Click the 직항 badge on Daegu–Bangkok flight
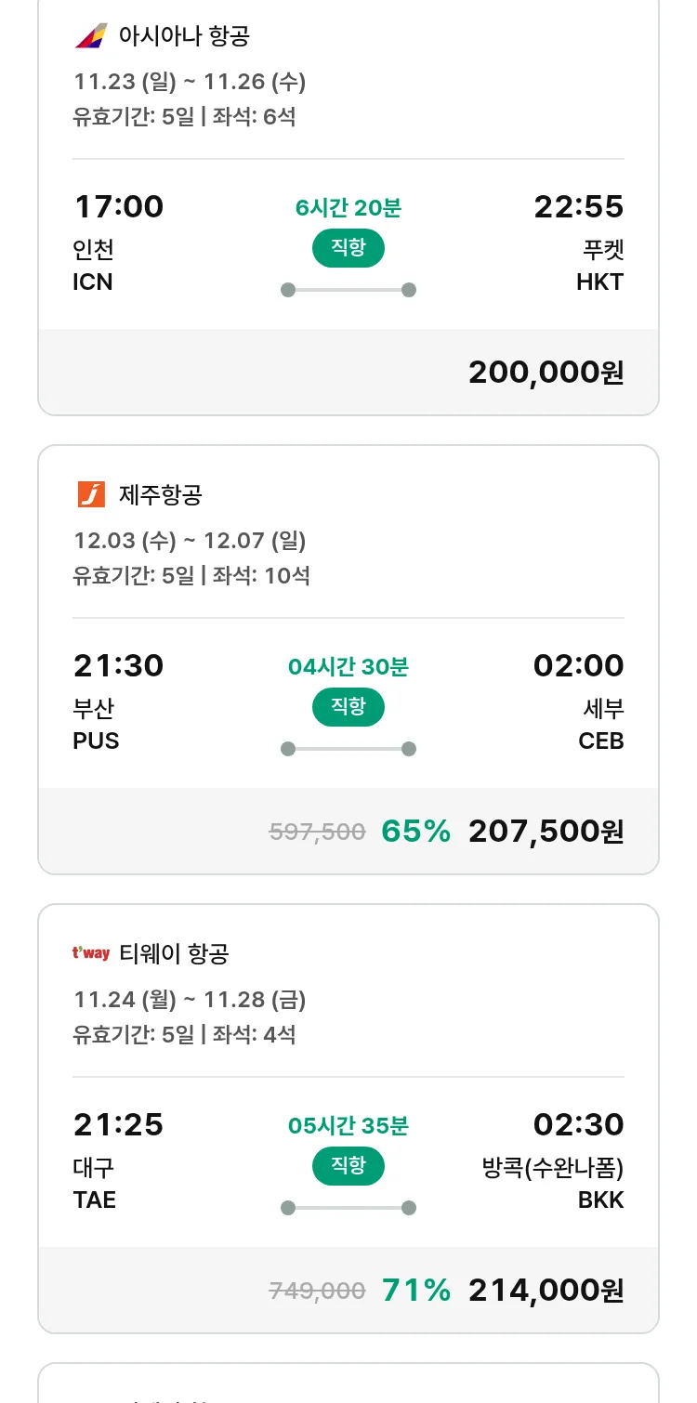The height and width of the screenshot is (1403, 697). 348,1166
